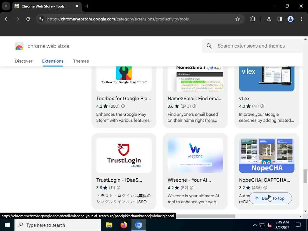This screenshot has height=231, width=308.
Task: Open the Windows notification center
Action: tap(298, 225)
